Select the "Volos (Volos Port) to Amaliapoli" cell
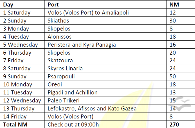The image size is (195, 128). 88,13
